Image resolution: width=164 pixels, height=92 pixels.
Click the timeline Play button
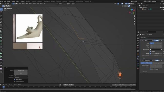(69, 85)
